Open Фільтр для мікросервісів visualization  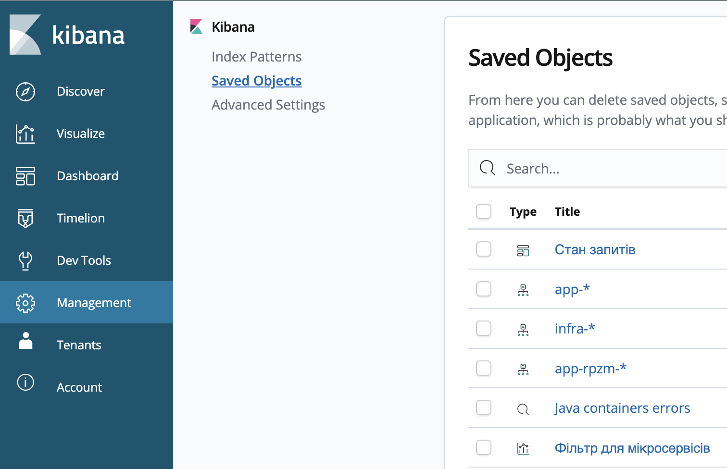[632, 448]
